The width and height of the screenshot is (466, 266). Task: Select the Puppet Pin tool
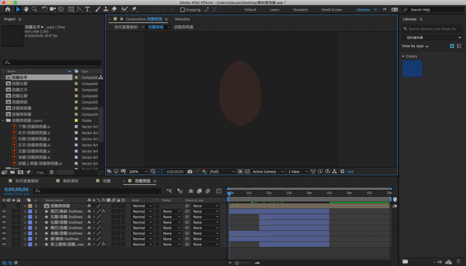[134, 9]
